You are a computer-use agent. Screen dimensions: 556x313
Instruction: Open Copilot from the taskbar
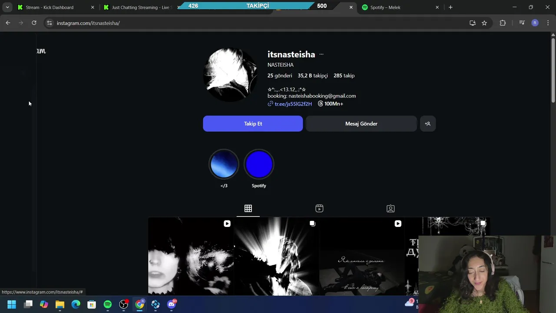pos(44,304)
